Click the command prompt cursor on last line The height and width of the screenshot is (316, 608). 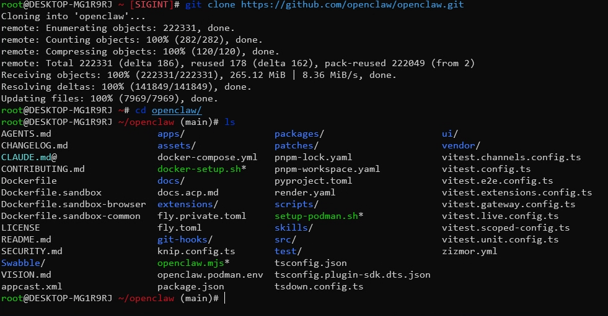point(225,299)
